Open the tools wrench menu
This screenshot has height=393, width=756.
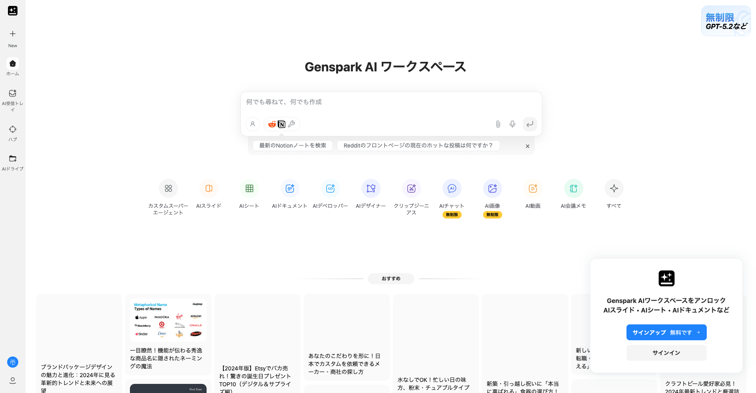point(292,124)
